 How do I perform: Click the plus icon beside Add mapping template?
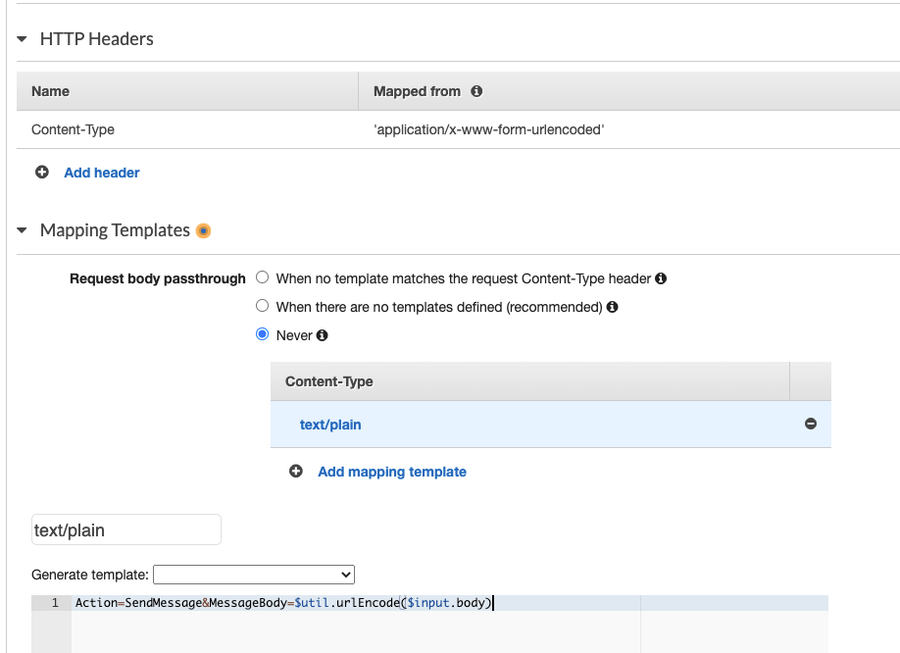(295, 471)
